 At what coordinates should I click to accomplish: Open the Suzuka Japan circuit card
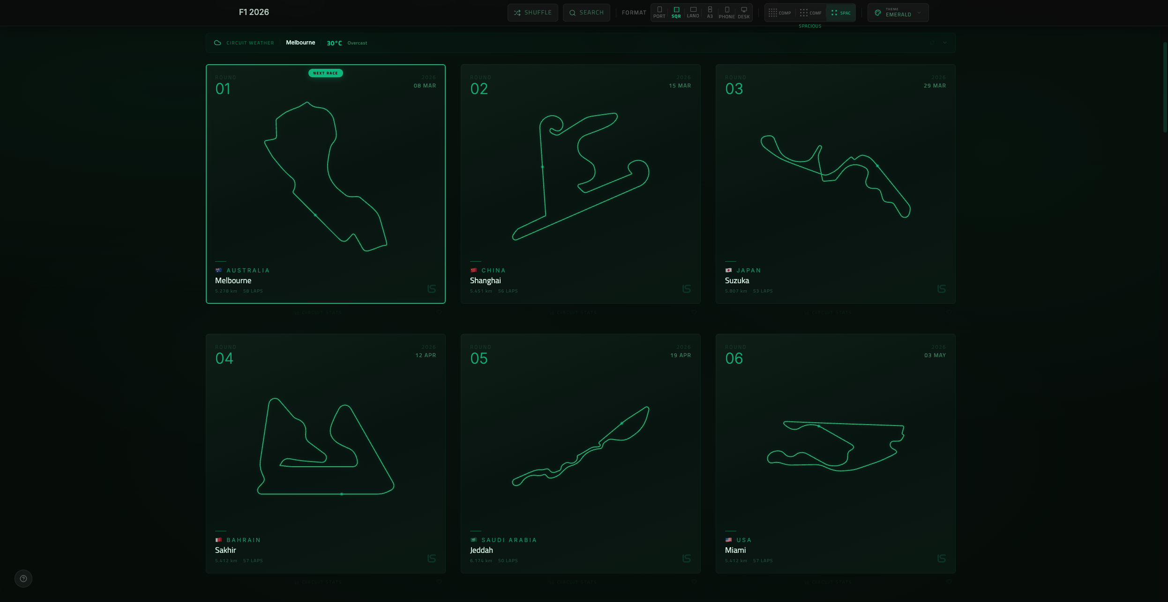point(835,184)
